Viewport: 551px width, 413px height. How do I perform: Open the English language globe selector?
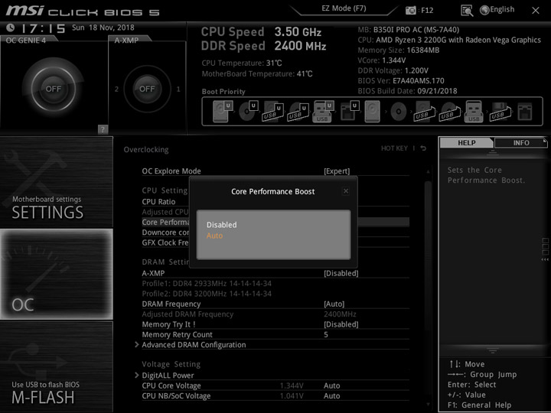click(497, 10)
